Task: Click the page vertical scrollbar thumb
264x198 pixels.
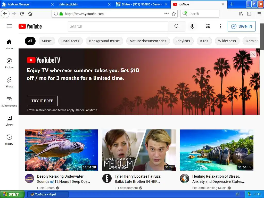Action: (x=262, y=37)
